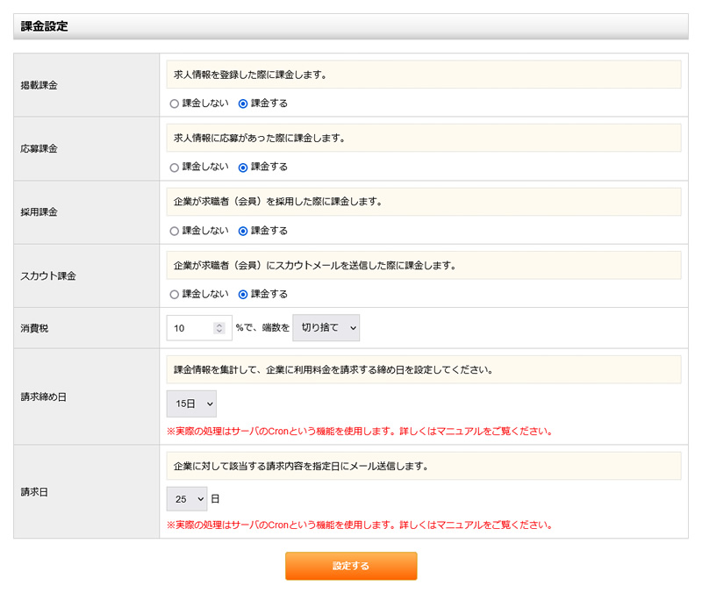The height and width of the screenshot is (593, 702).
Task: Click the up stepper on 消費税 field
Action: click(218, 324)
